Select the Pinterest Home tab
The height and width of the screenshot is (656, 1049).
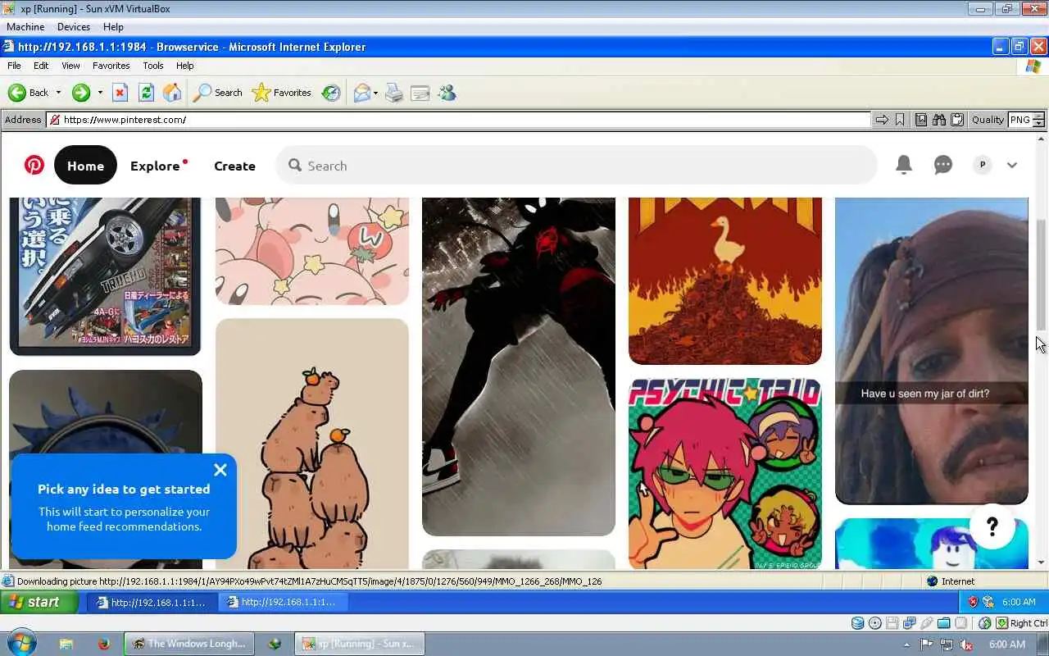point(85,166)
